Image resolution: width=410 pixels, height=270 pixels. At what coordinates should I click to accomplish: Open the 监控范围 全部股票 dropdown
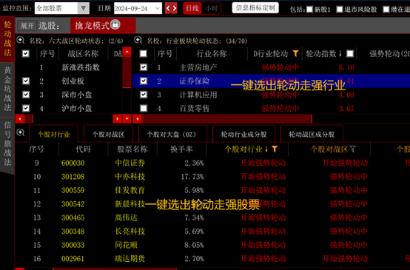84,8
